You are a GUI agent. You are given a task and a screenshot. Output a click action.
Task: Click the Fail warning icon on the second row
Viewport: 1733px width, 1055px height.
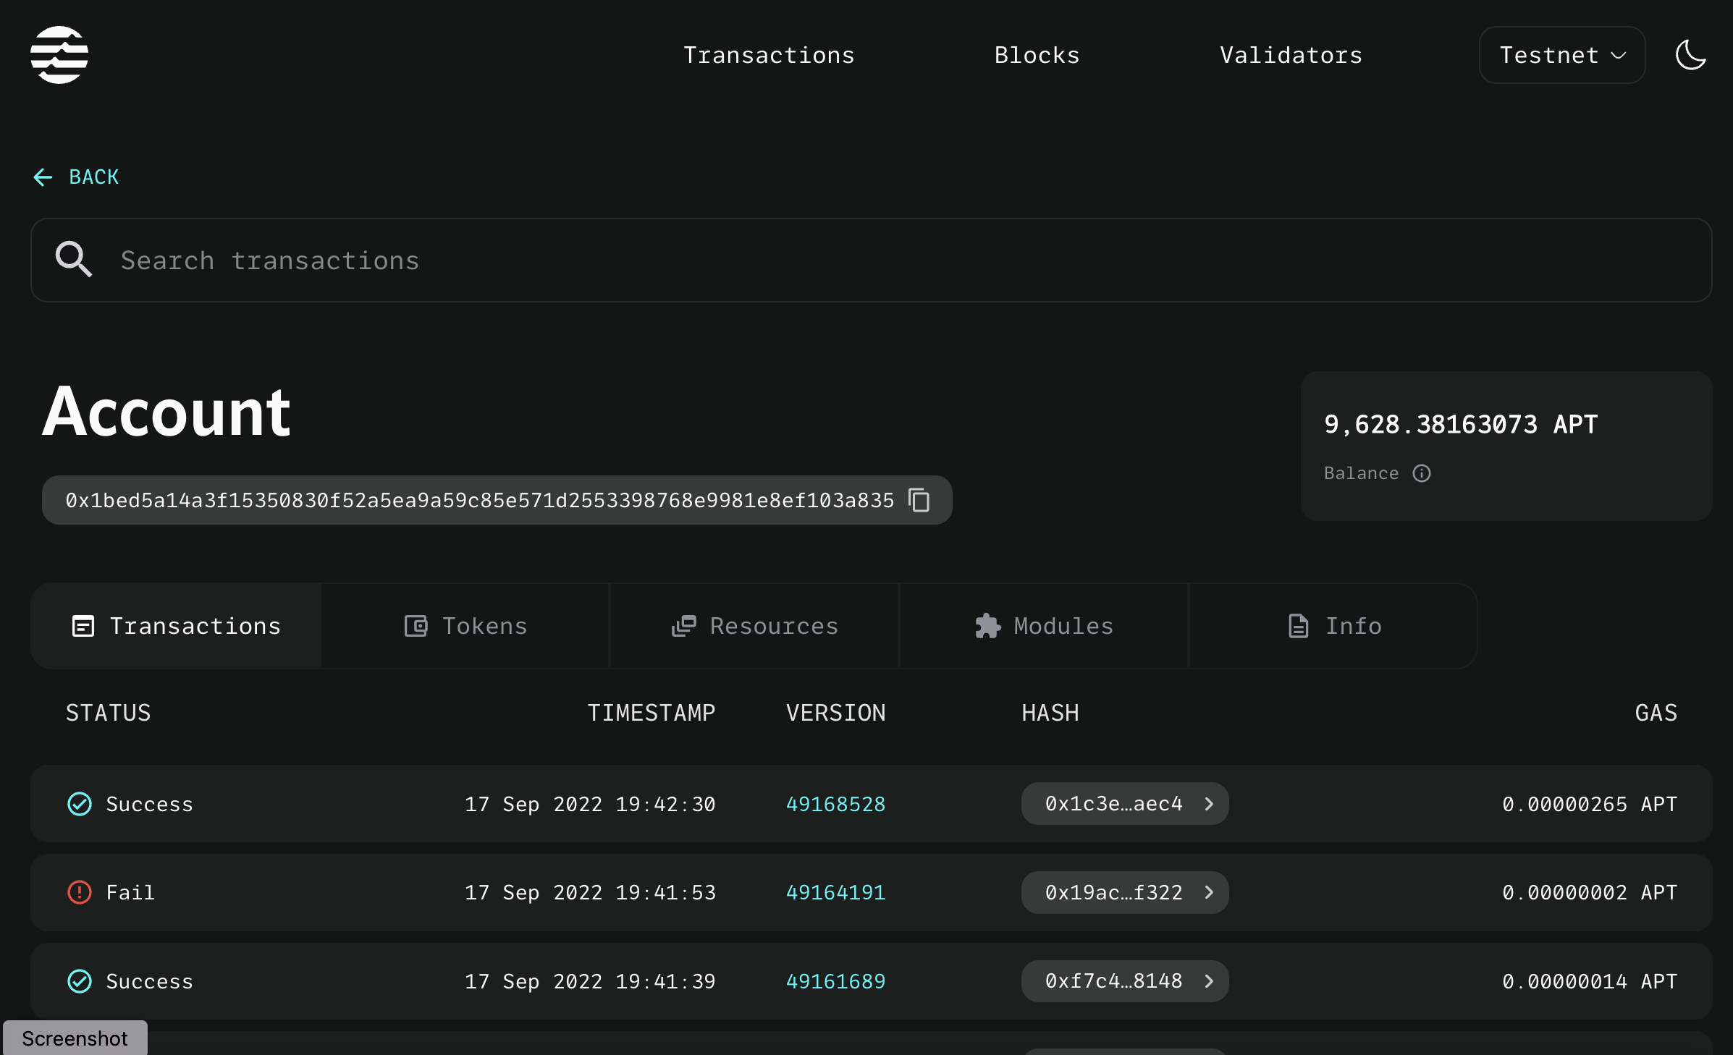tap(80, 892)
